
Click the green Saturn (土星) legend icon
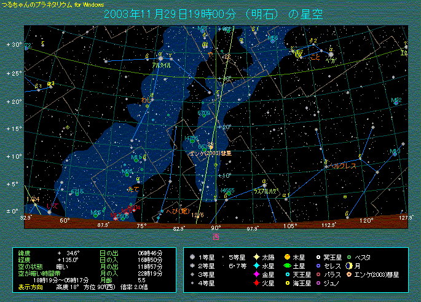(287, 265)
